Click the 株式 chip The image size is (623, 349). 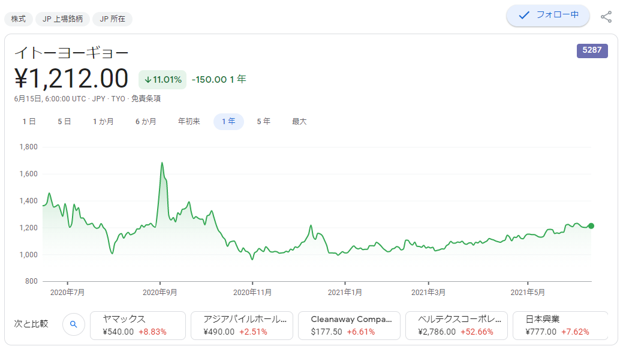18,19
